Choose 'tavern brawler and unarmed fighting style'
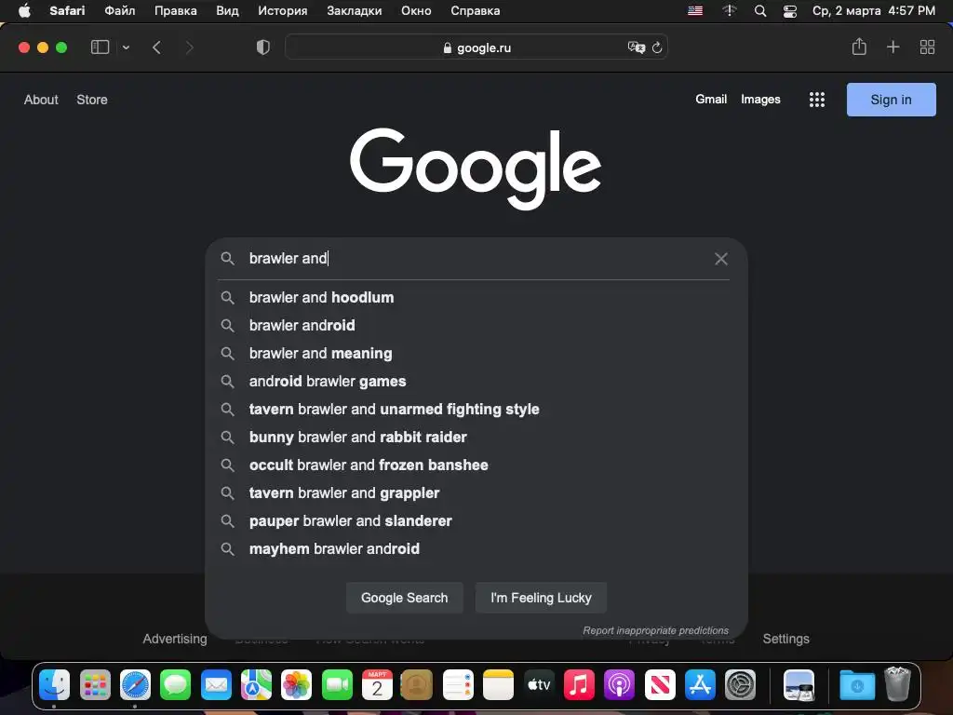Image resolution: width=953 pixels, height=715 pixels. [476, 410]
